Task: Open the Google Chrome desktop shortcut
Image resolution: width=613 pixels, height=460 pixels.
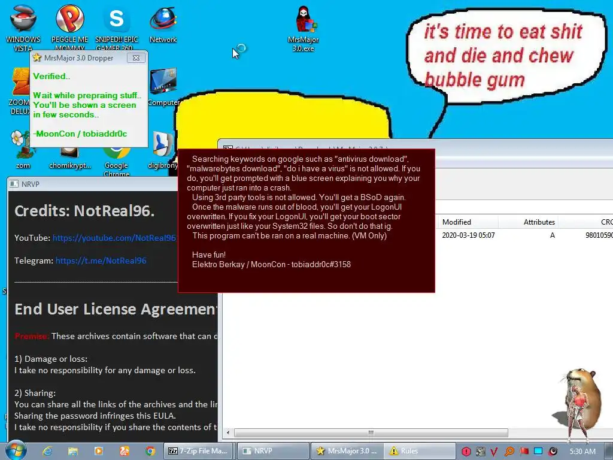Action: point(117,161)
